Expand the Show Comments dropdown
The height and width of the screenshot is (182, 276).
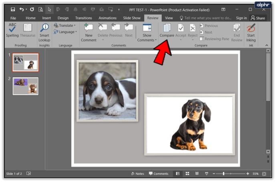tap(147, 40)
